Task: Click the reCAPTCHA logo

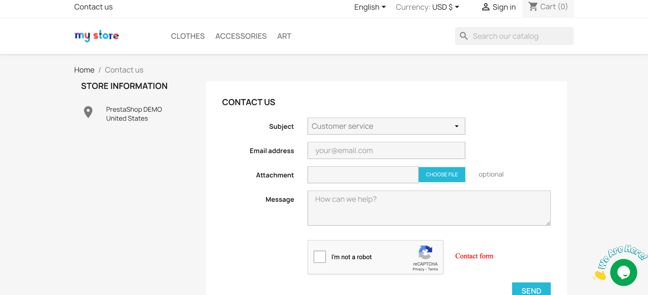Action: (425, 252)
